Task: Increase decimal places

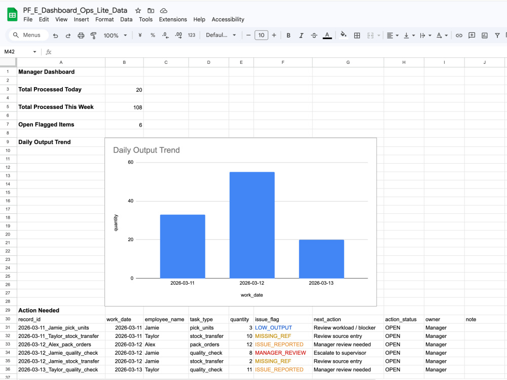Action: (x=178, y=35)
